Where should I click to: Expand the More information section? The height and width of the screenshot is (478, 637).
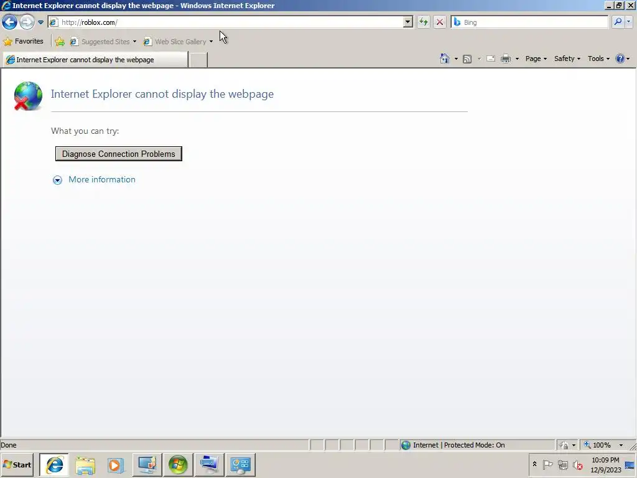click(57, 180)
